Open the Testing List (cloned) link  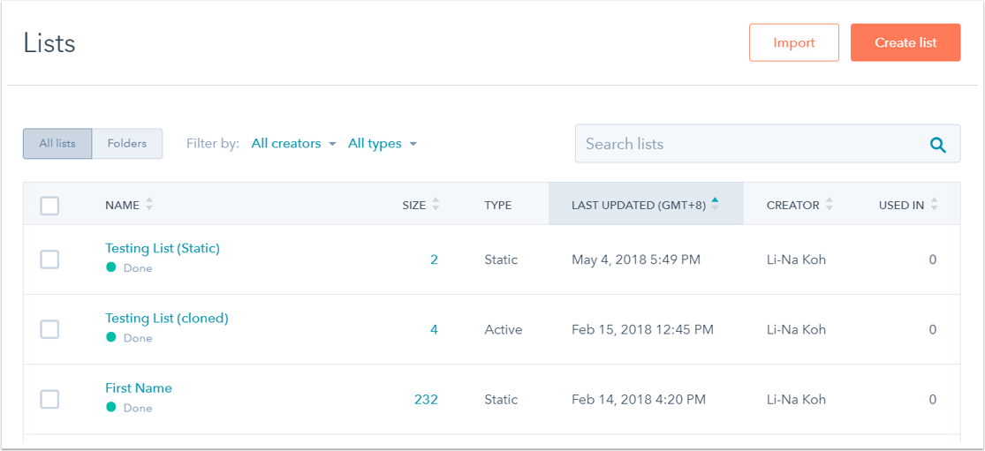click(x=166, y=318)
